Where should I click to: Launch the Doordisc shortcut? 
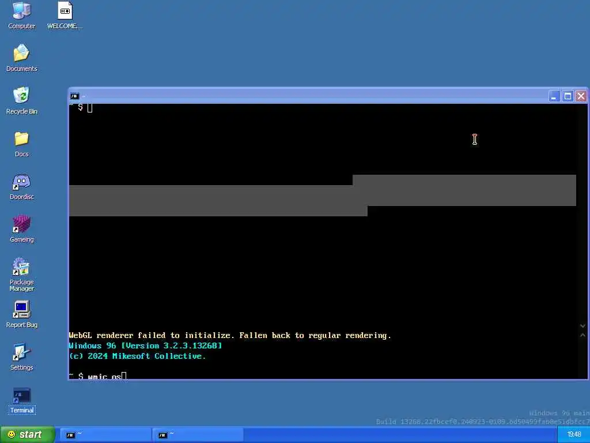click(x=21, y=186)
